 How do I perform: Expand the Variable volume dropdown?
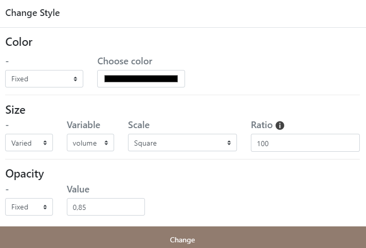coord(90,143)
